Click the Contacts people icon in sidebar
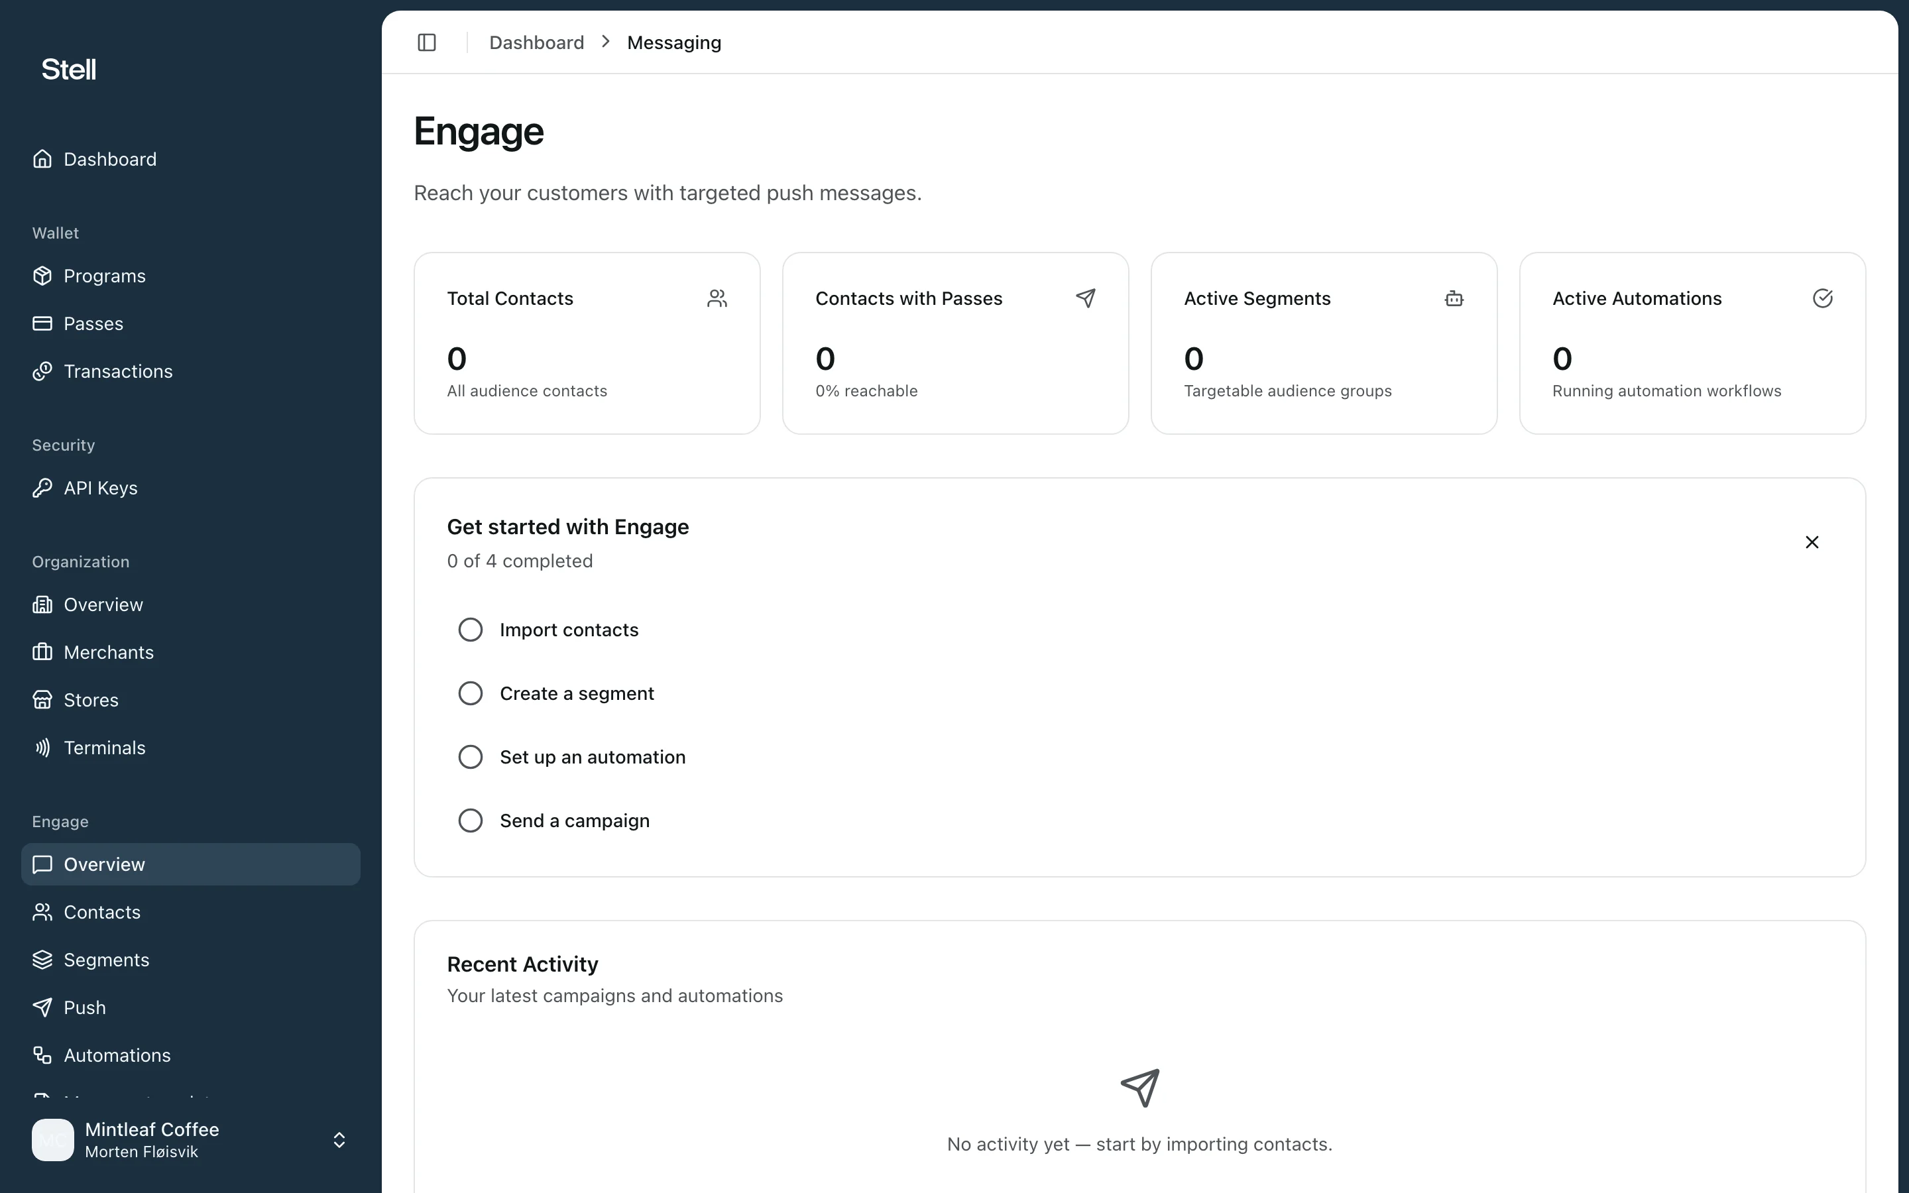The image size is (1909, 1193). click(42, 912)
